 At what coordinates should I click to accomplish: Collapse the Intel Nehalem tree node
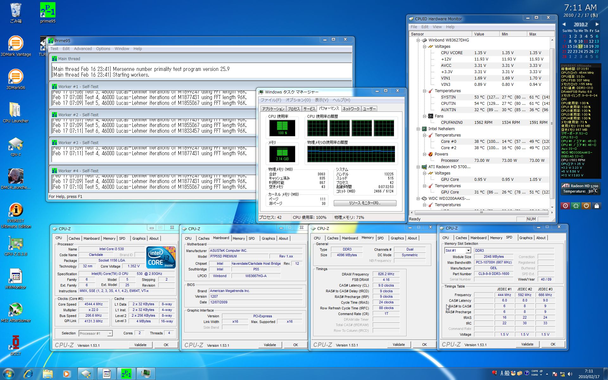[418, 129]
